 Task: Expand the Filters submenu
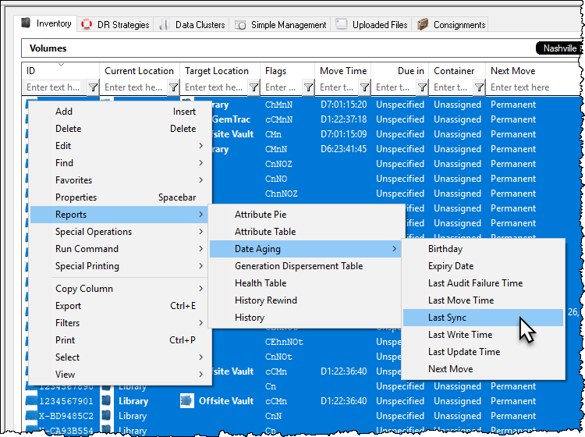tap(120, 323)
